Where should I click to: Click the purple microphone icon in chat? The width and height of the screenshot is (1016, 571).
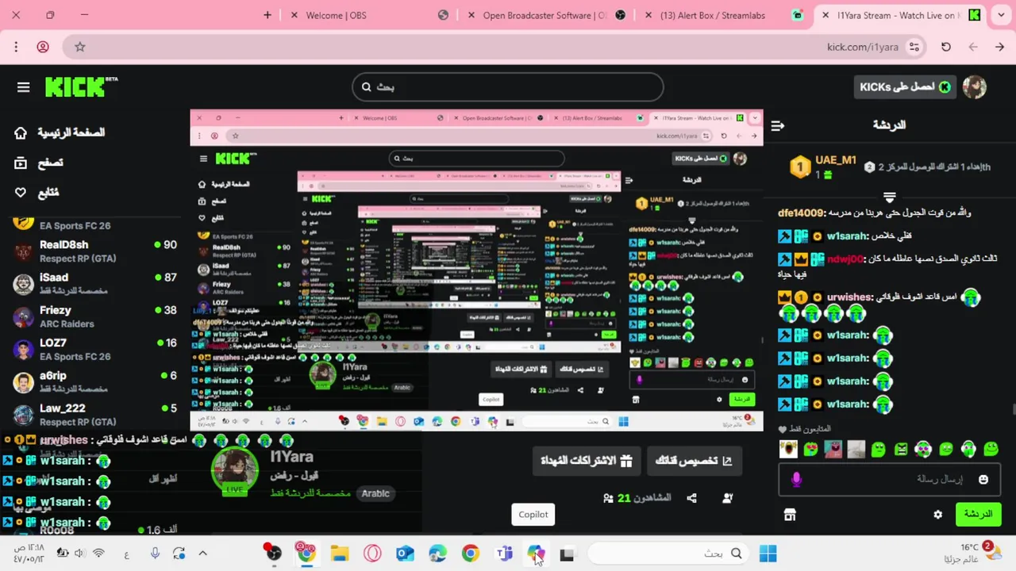(796, 479)
